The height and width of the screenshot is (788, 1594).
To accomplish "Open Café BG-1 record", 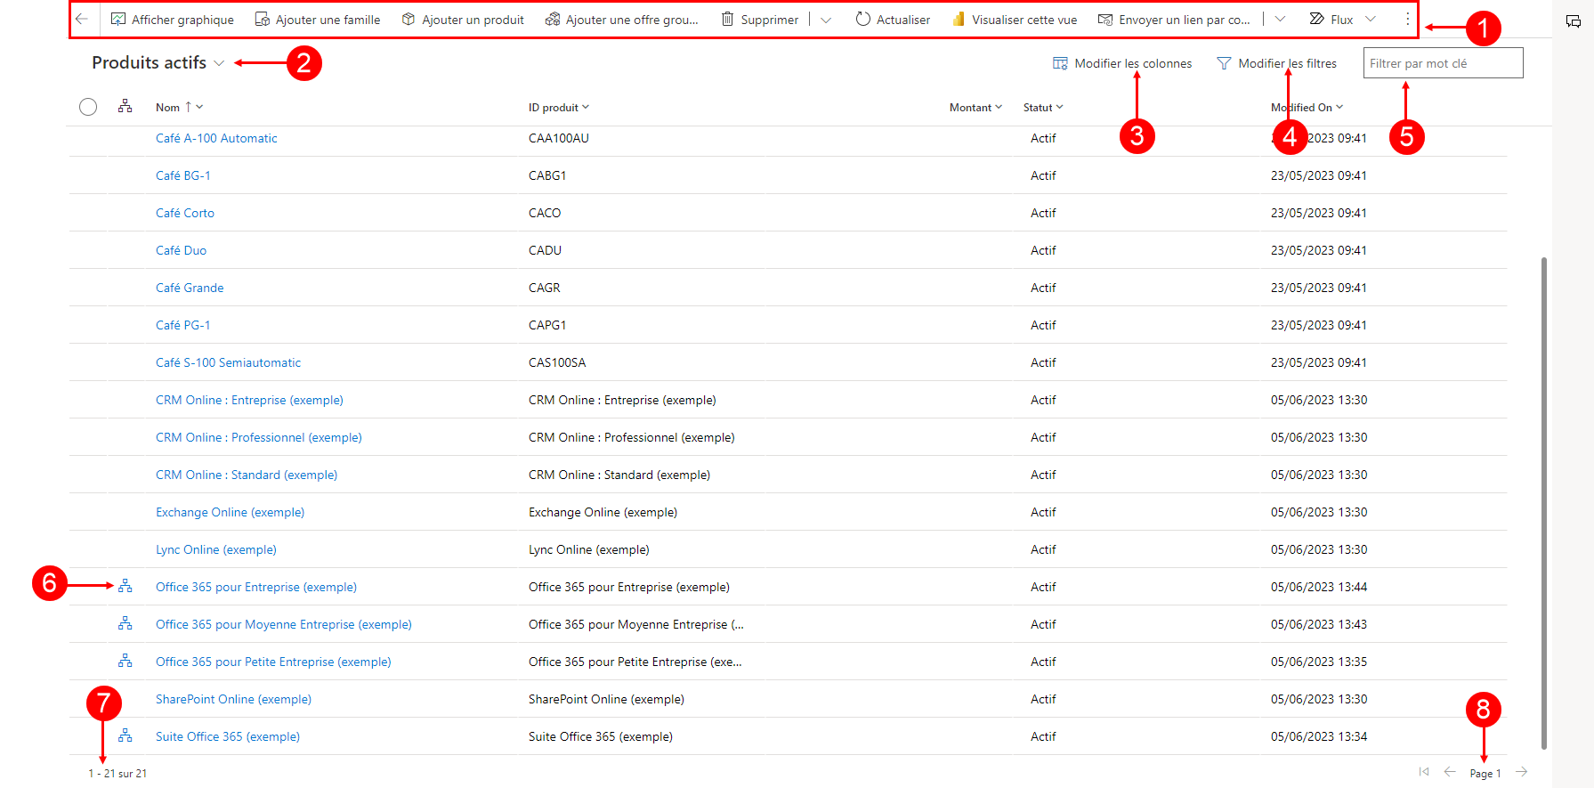I will tap(183, 175).
